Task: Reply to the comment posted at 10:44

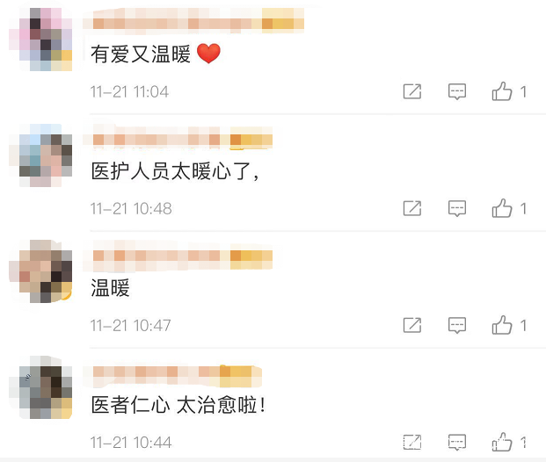Action: tap(457, 443)
